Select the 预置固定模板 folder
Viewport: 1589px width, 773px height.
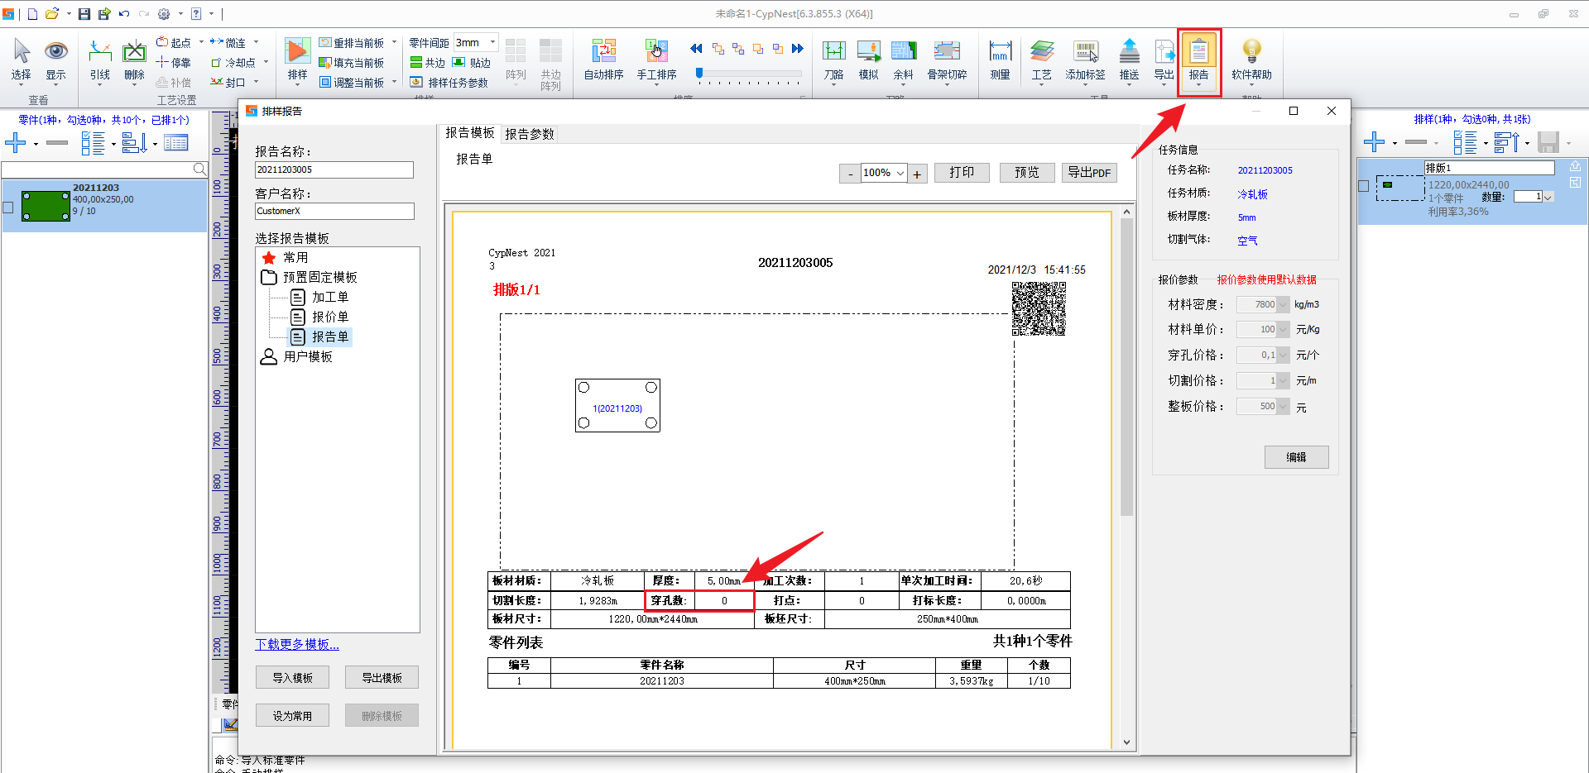[320, 278]
